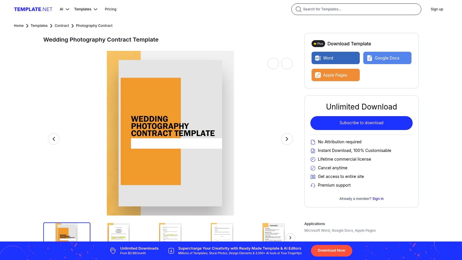The image size is (462, 260).
Task: Go to previous preview image arrow
Action: click(54, 139)
